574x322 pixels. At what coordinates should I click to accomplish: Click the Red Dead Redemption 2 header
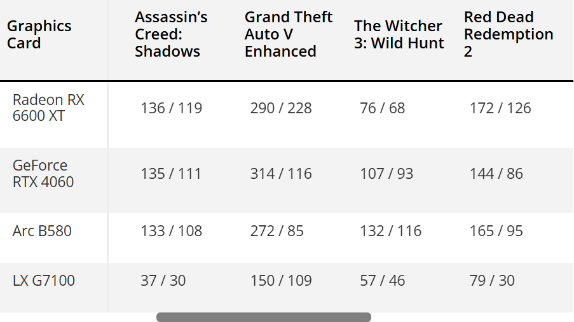point(509,34)
